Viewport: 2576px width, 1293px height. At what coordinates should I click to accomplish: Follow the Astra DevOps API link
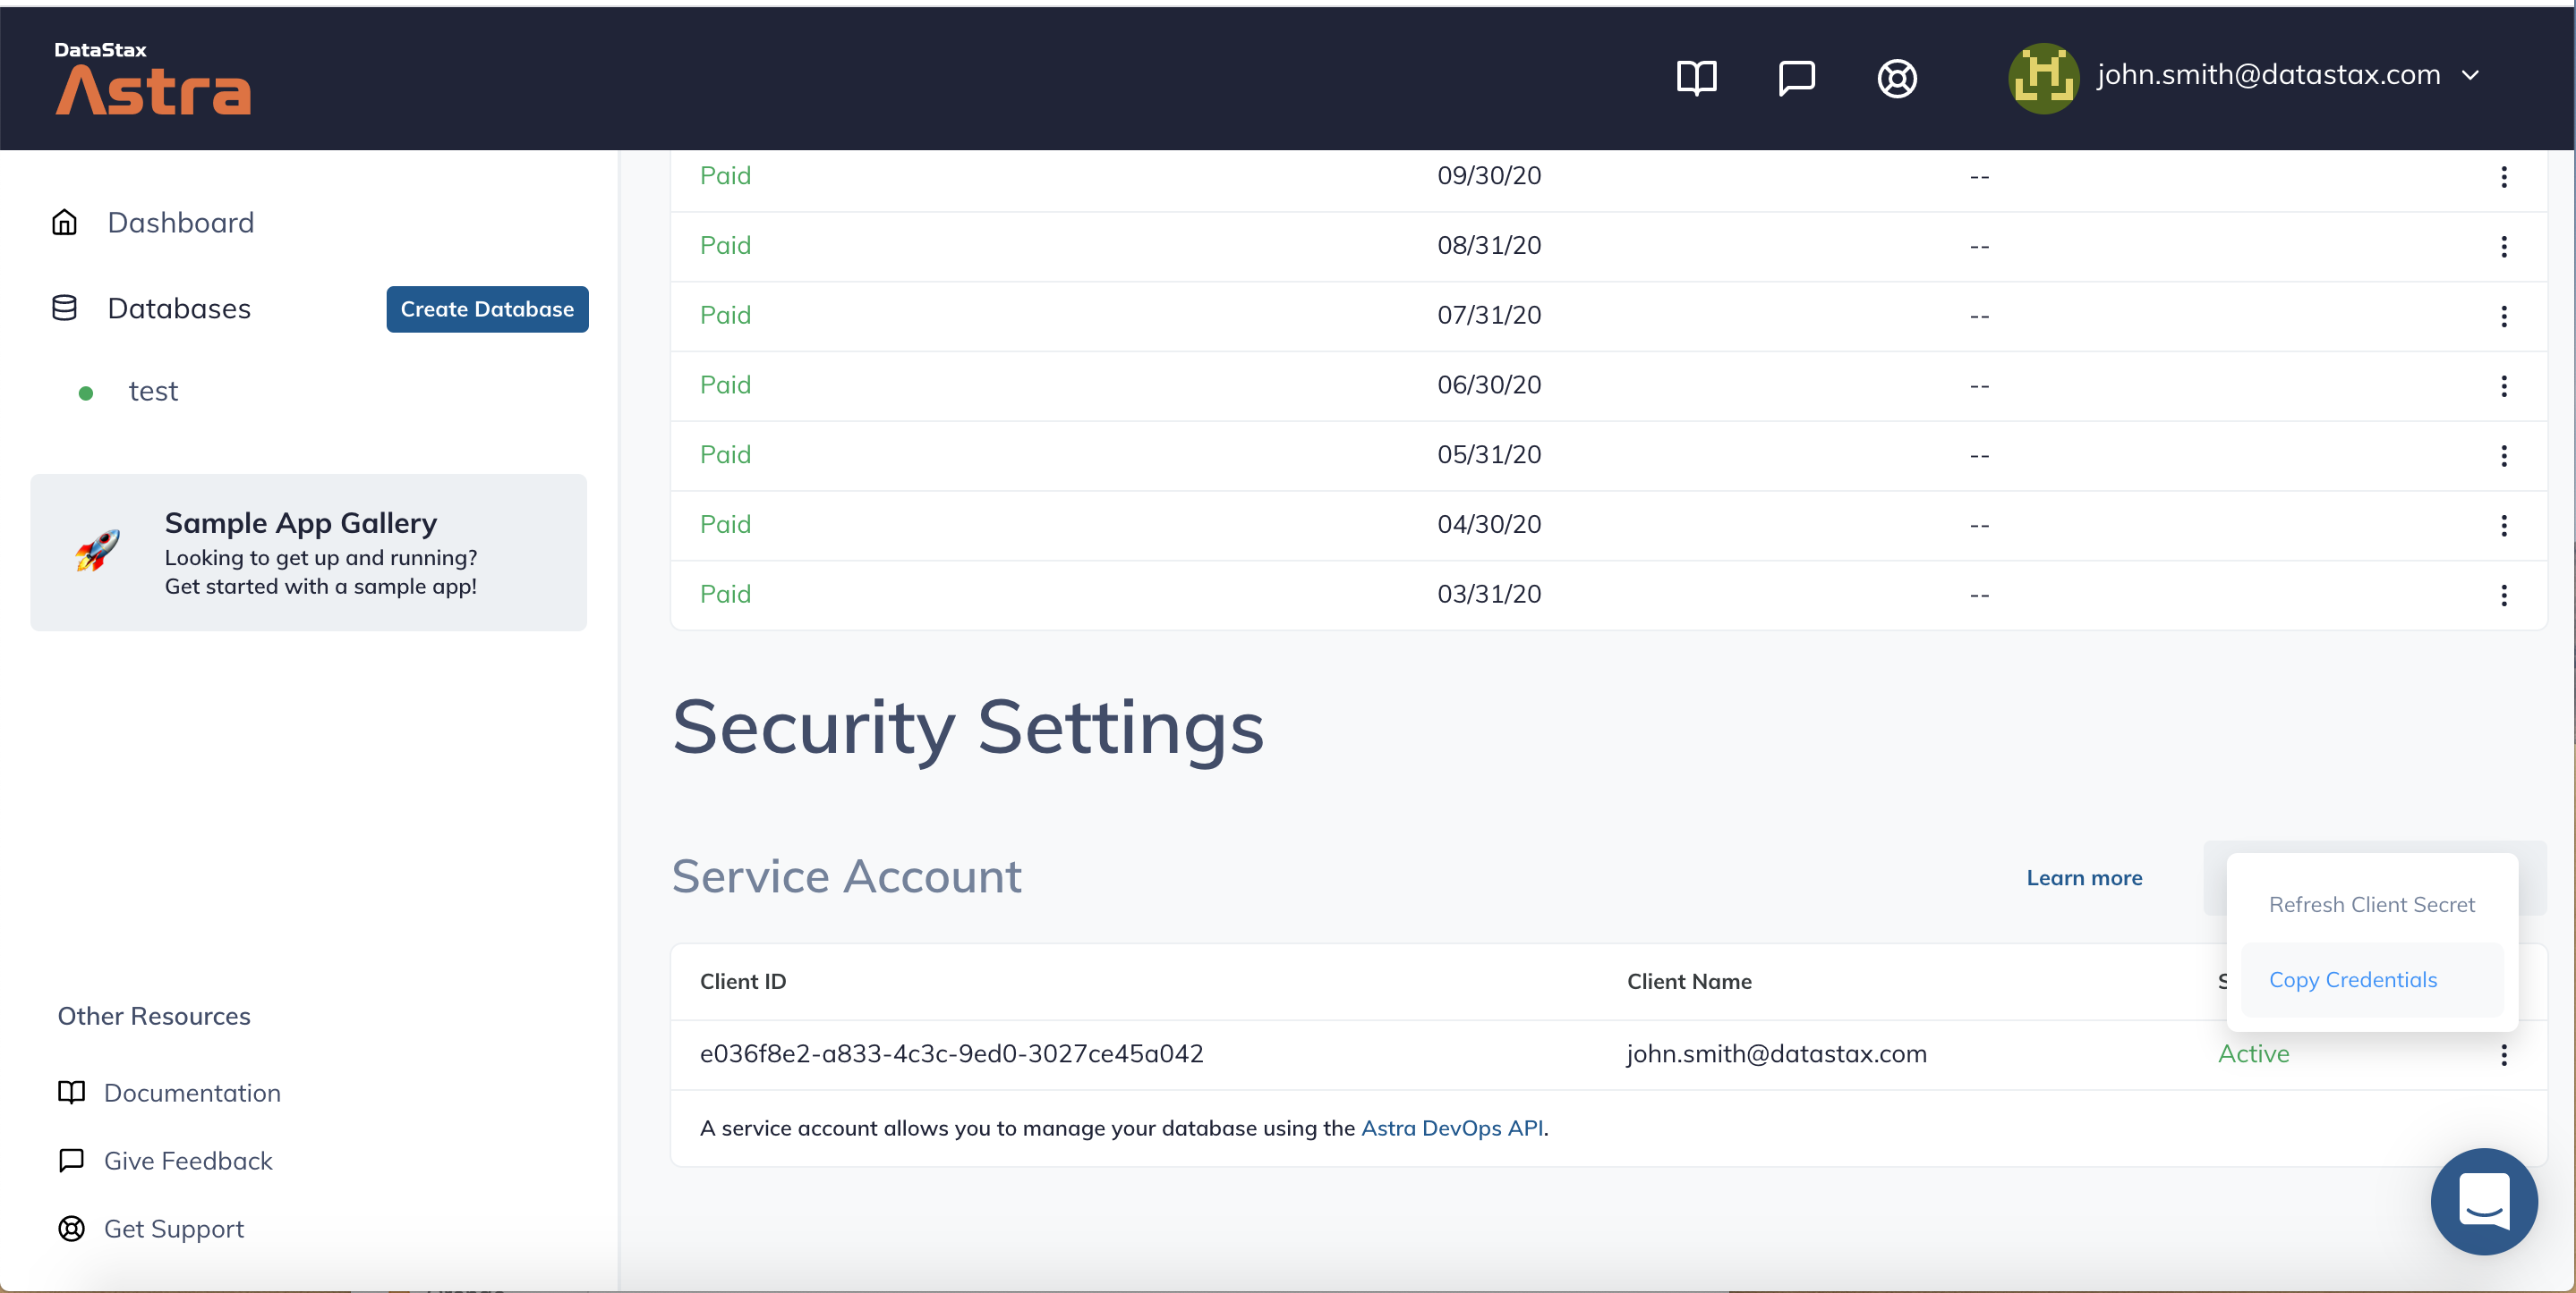pyautogui.click(x=1451, y=1128)
